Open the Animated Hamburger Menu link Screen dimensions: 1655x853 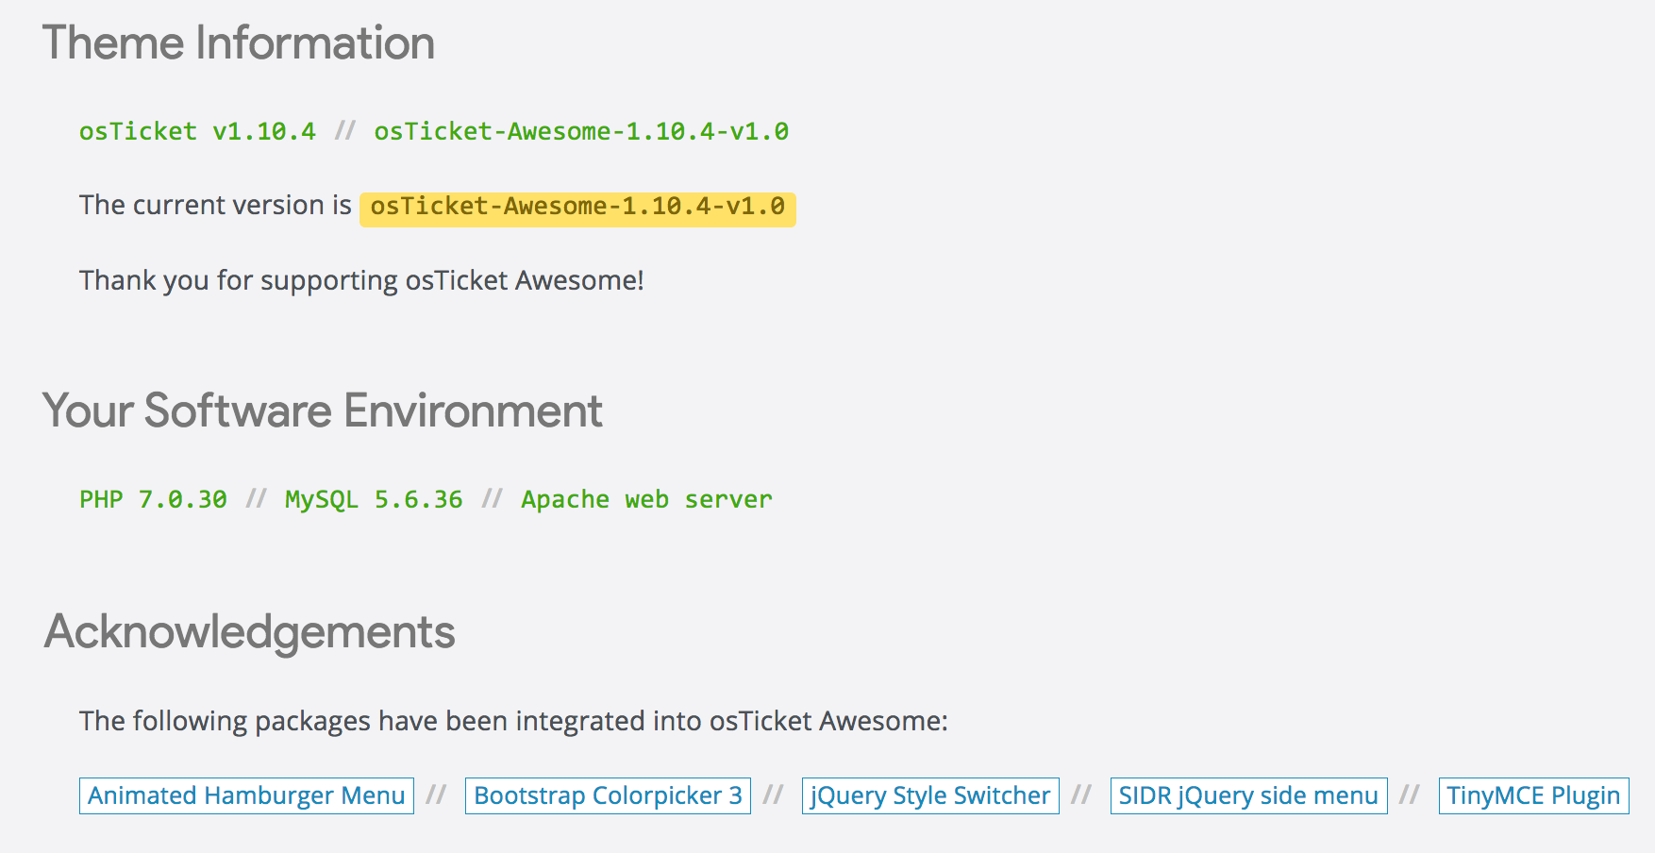pos(246,795)
